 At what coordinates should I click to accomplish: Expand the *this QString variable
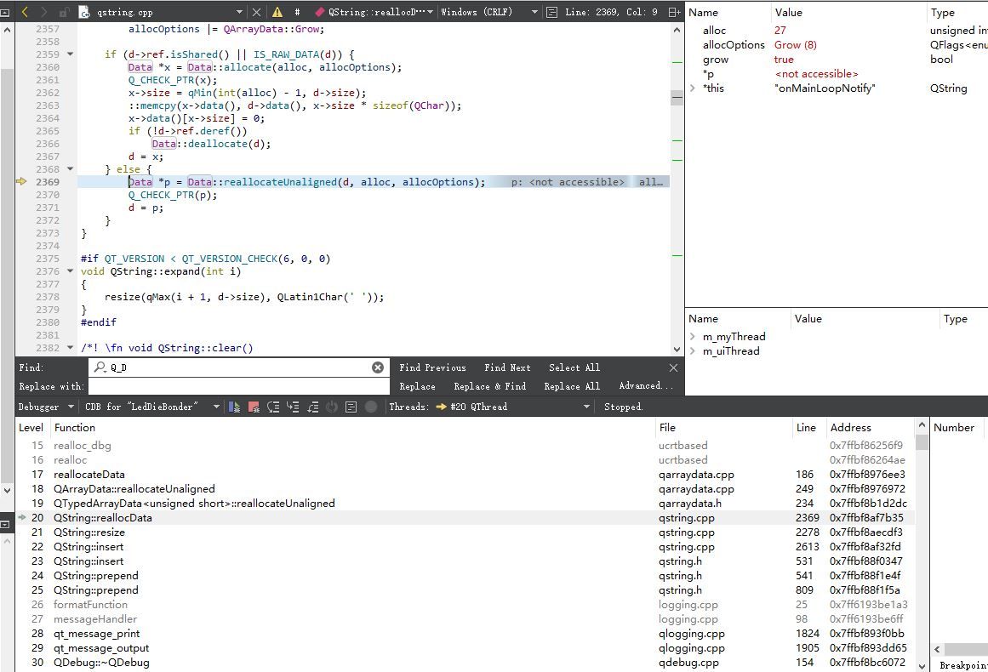(694, 88)
